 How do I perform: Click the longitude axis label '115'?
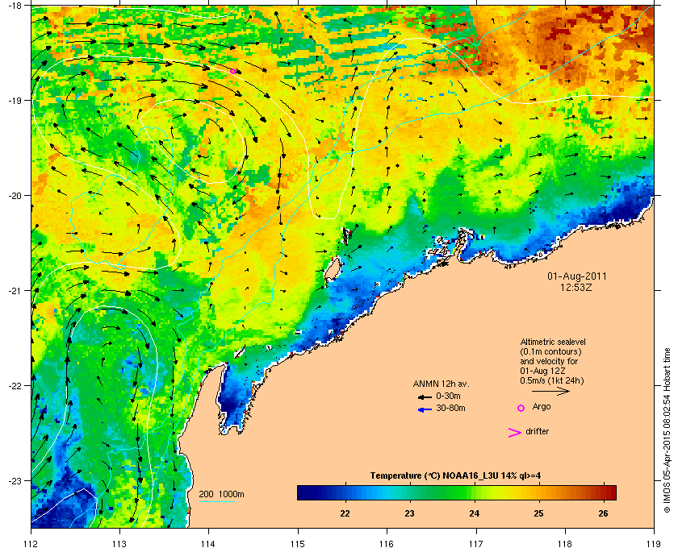(x=298, y=544)
